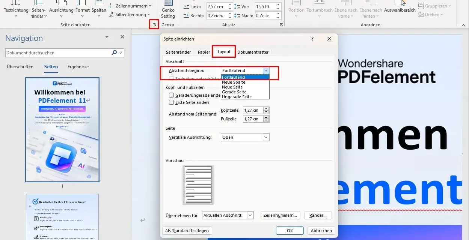Select Fortlaufend in the dropdown list

pos(245,77)
